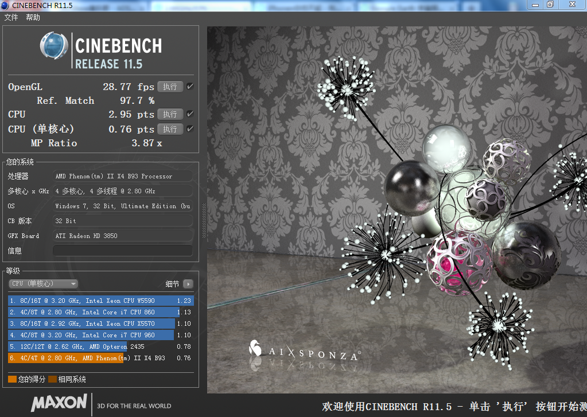Maximize the Cinebench window
Image resolution: width=587 pixels, height=417 pixels.
(550, 5)
